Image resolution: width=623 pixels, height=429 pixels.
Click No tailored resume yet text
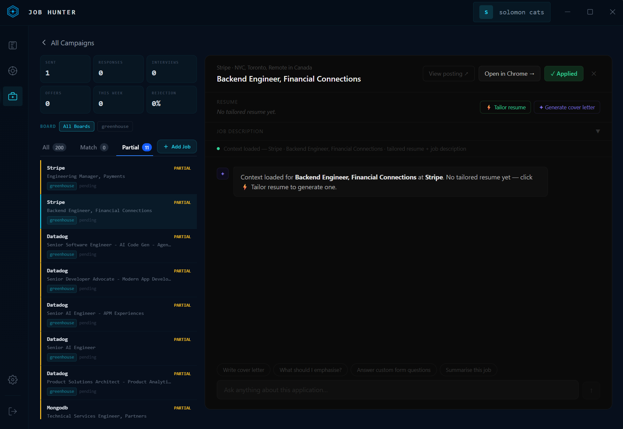(x=246, y=112)
